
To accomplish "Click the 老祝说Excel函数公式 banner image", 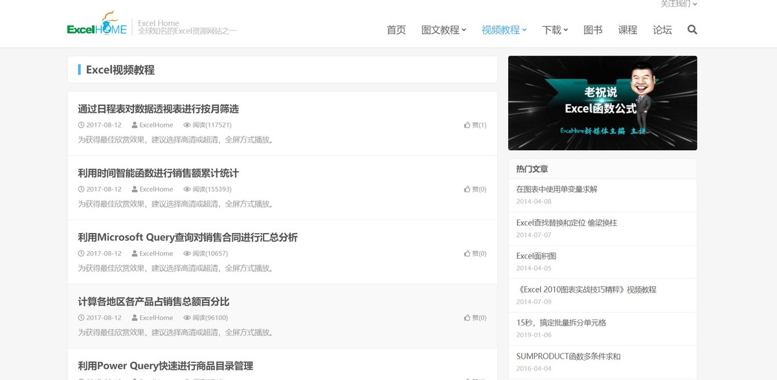I will pos(602,102).
